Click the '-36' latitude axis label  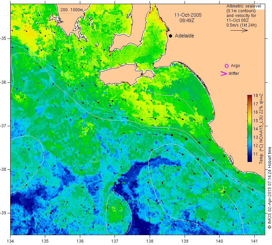click(x=3, y=82)
